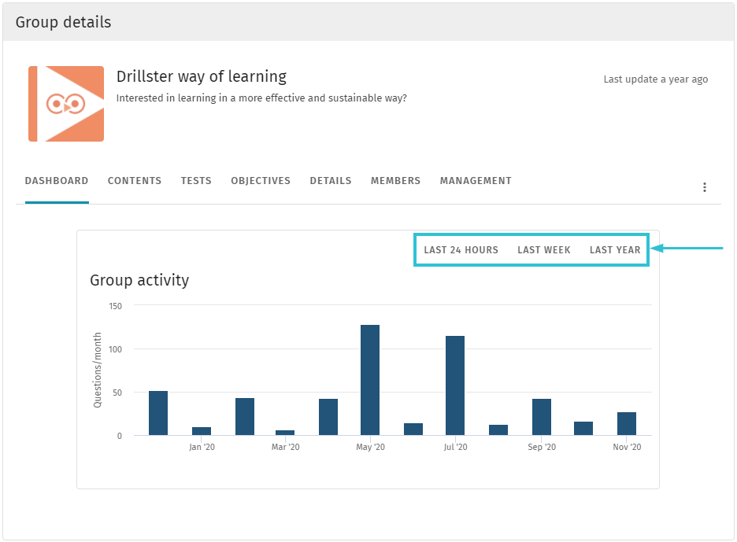Show activity for Last 24 Hours
Image resolution: width=737 pixels, height=542 pixels.
tap(461, 250)
